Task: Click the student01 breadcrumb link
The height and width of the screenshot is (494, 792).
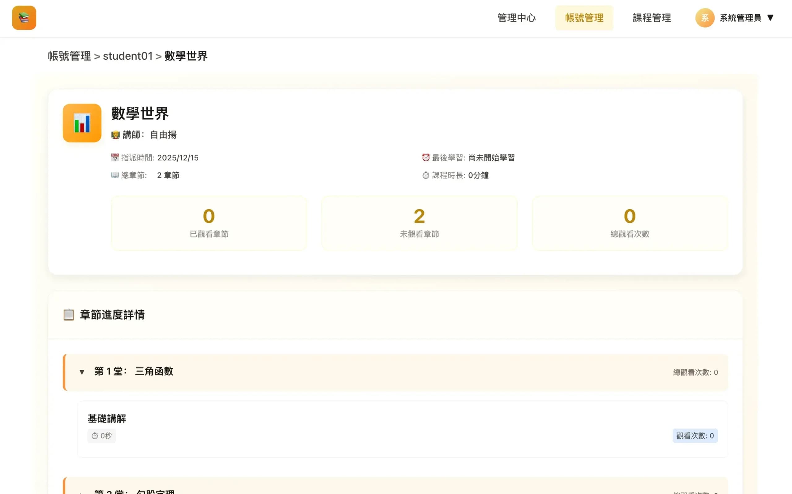Action: tap(128, 56)
